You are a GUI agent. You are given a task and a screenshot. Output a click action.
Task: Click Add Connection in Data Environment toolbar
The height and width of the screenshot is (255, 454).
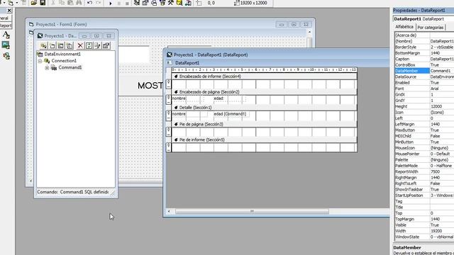click(x=44, y=45)
